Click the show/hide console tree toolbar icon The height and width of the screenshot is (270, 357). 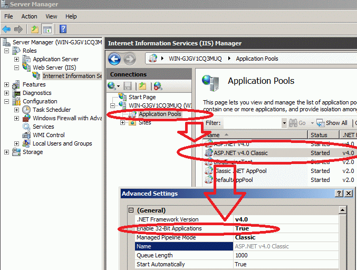(x=47, y=29)
